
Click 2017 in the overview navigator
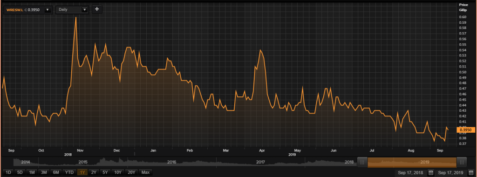(260, 163)
